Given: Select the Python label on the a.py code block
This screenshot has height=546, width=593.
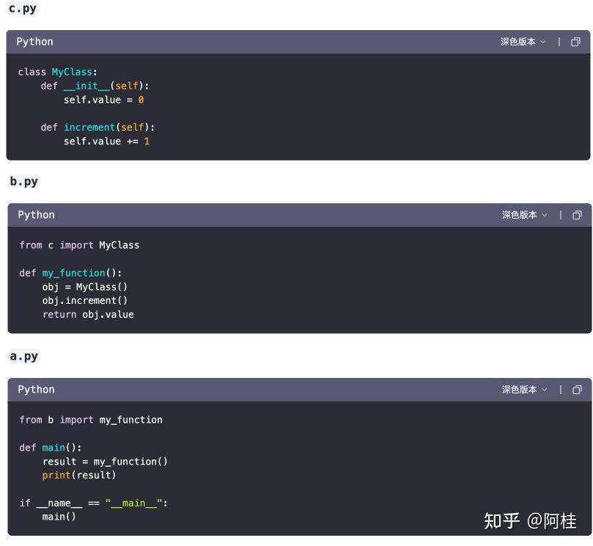Looking at the screenshot, I should (35, 390).
